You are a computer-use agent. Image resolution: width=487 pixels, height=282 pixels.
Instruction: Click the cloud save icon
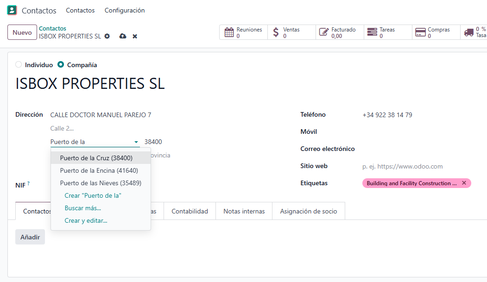[123, 36]
